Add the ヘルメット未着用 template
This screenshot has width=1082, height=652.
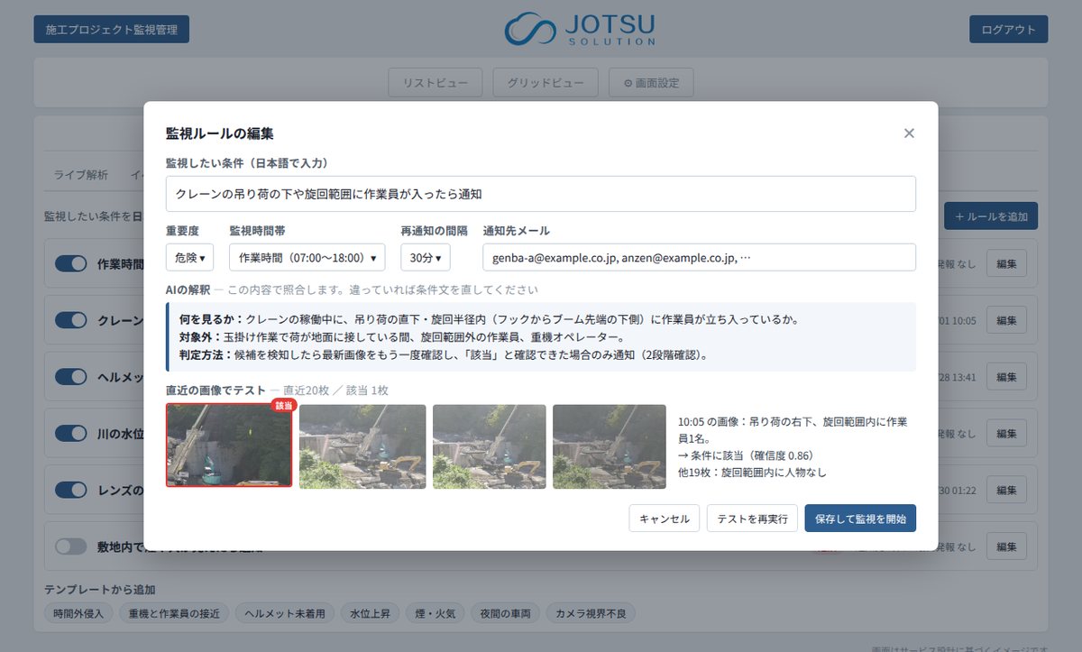coord(284,613)
